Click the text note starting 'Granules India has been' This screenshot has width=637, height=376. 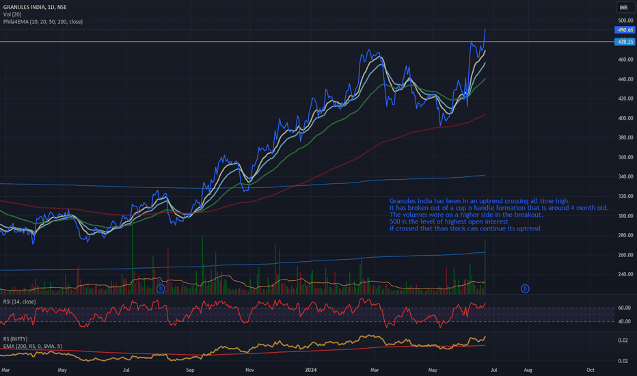pyautogui.click(x=499, y=215)
